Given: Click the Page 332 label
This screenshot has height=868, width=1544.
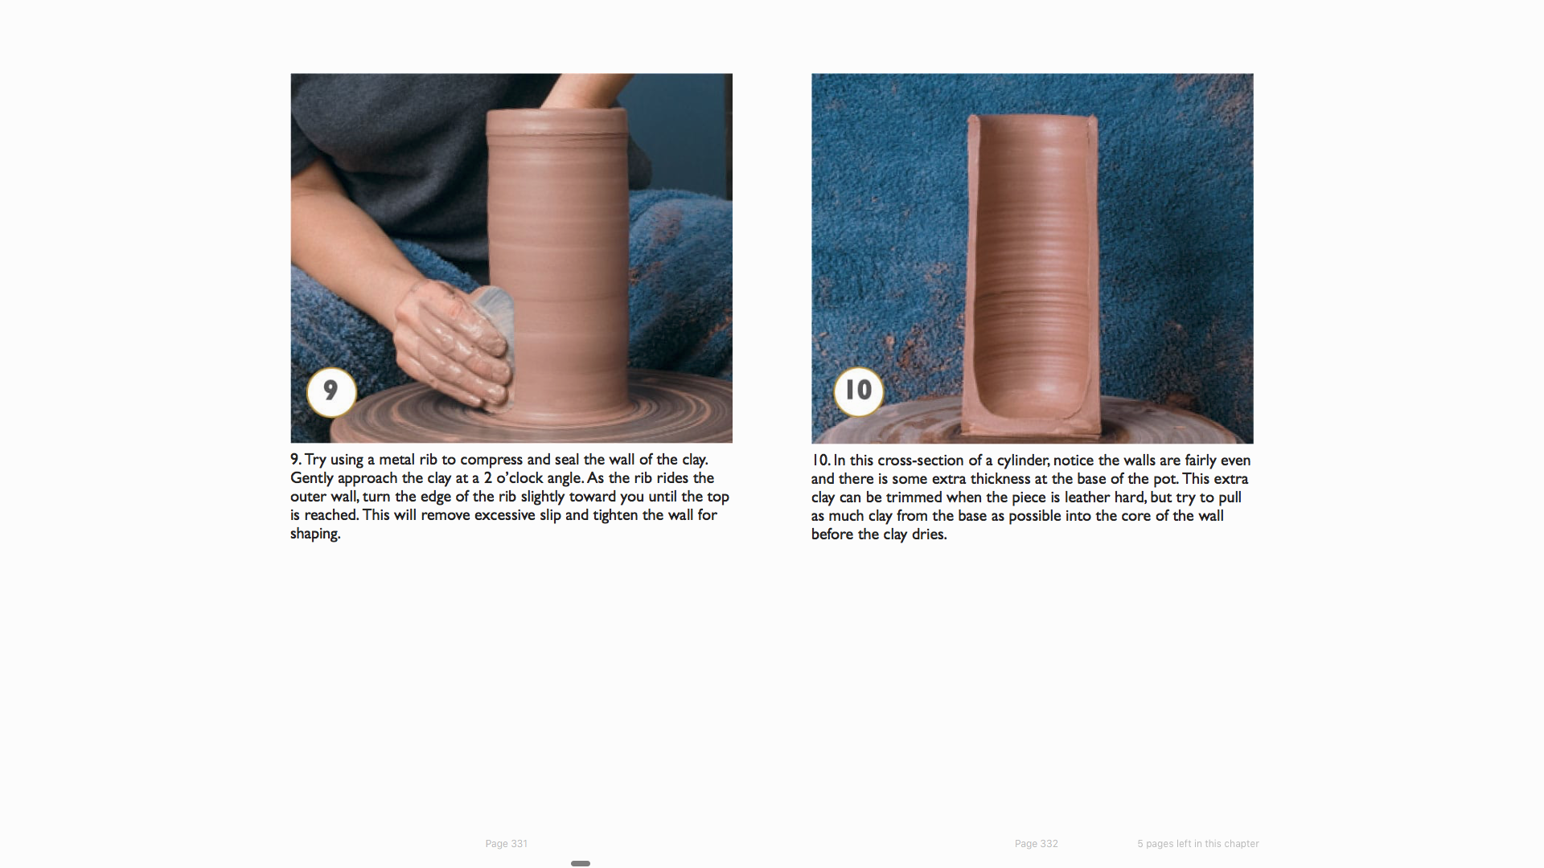Looking at the screenshot, I should (1036, 844).
